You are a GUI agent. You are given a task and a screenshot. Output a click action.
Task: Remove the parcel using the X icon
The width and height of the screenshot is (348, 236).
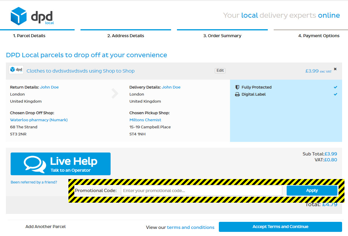[x=335, y=69]
